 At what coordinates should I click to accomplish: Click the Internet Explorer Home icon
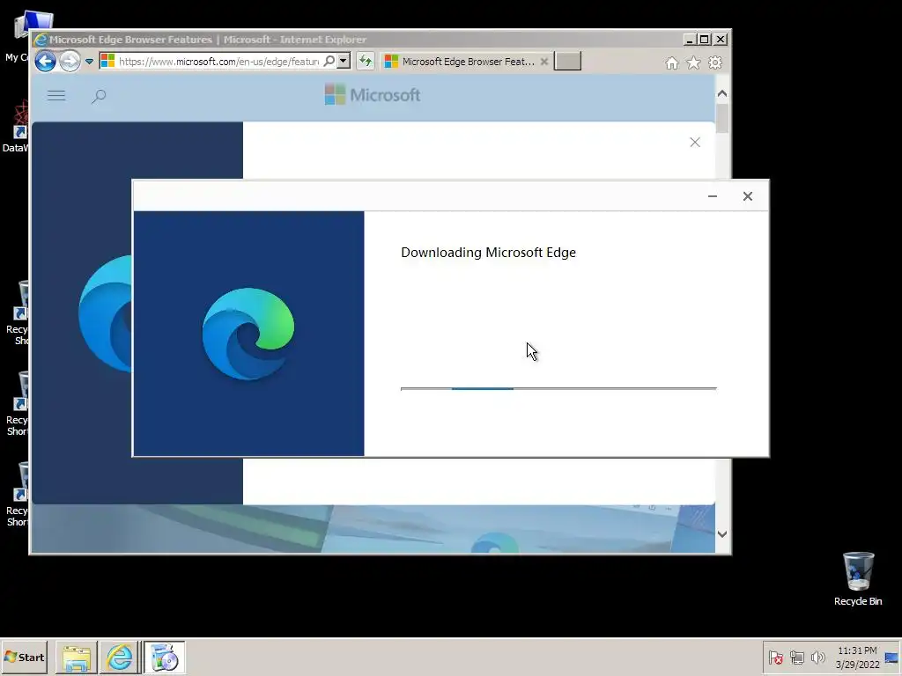tap(672, 62)
